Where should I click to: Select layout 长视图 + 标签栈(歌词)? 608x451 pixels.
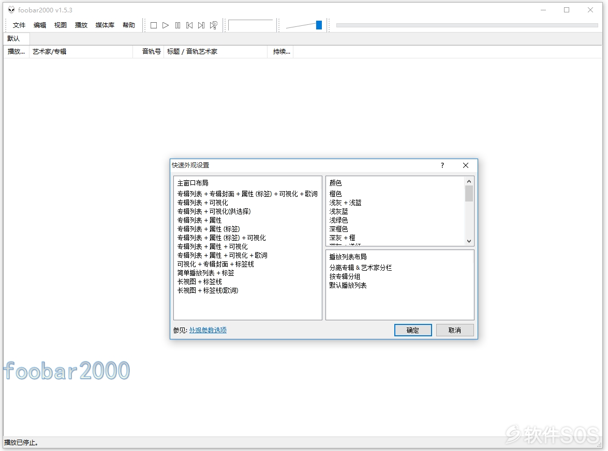pyautogui.click(x=208, y=290)
